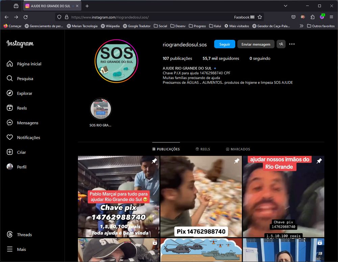Image resolution: width=338 pixels, height=262 pixels.
Task: Open the pinned Pix 14762988740 post
Action: (x=201, y=196)
